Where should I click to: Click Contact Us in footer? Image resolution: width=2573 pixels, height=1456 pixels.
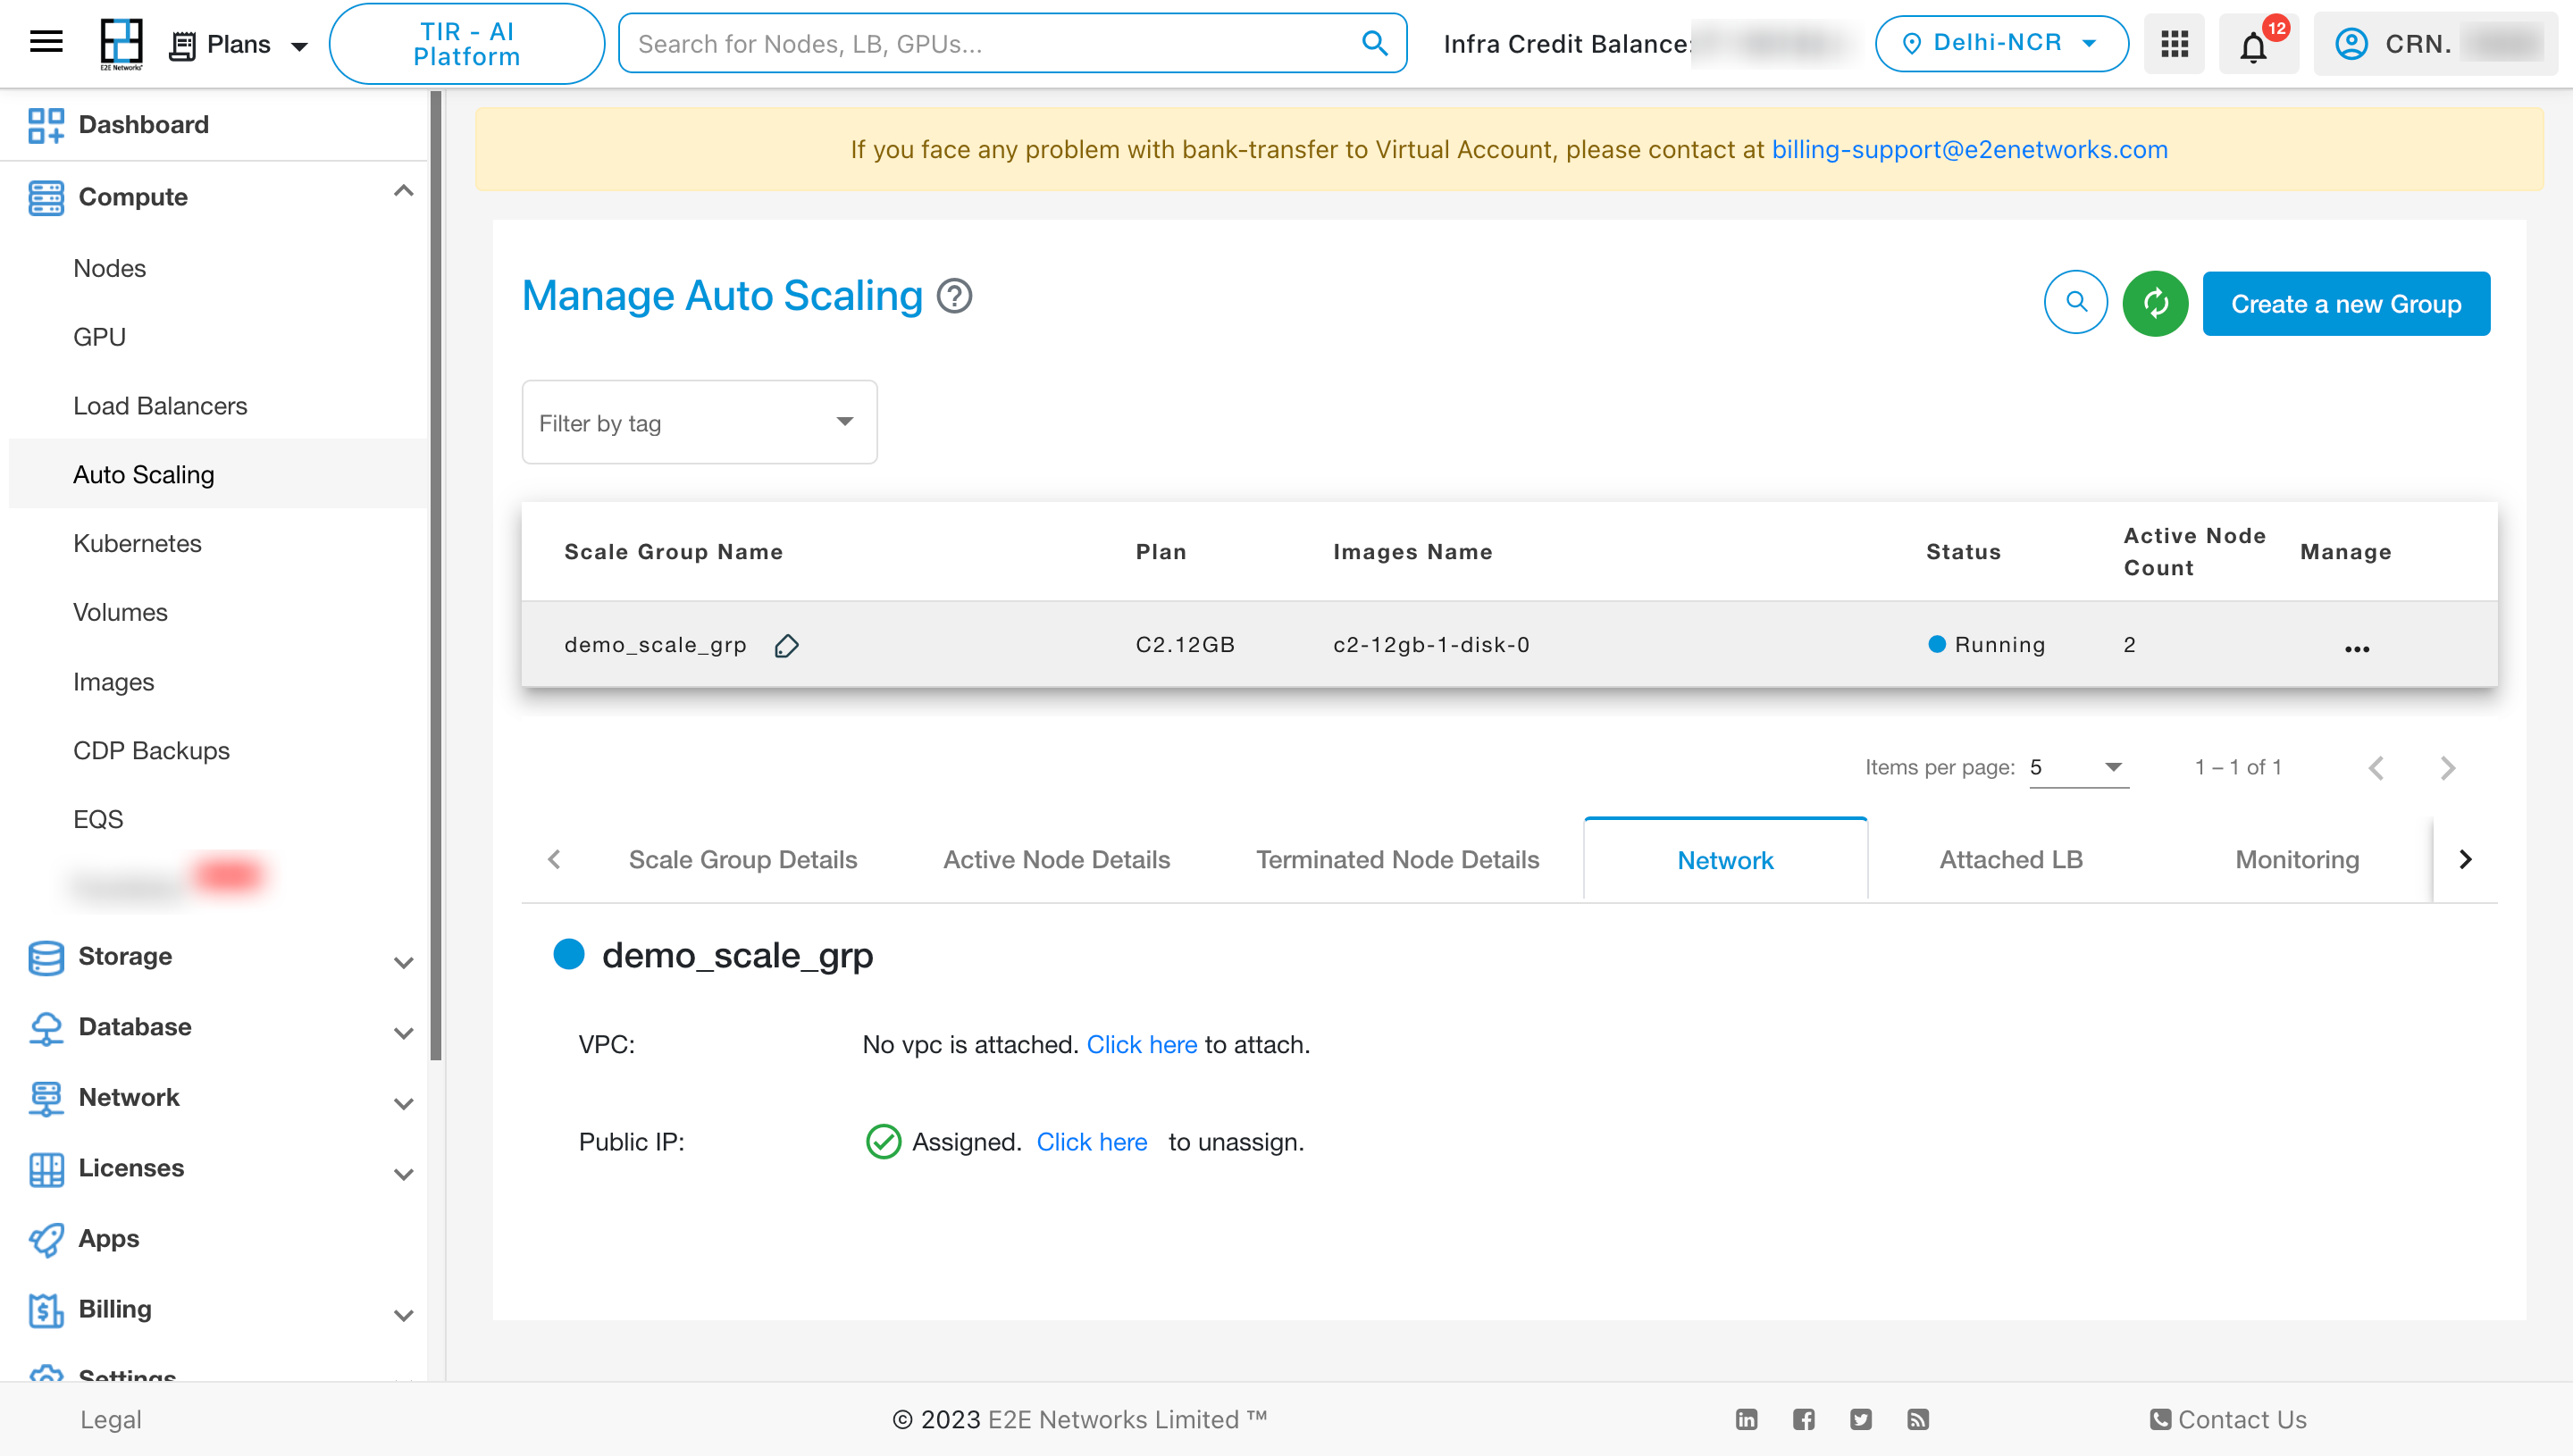[2228, 1420]
